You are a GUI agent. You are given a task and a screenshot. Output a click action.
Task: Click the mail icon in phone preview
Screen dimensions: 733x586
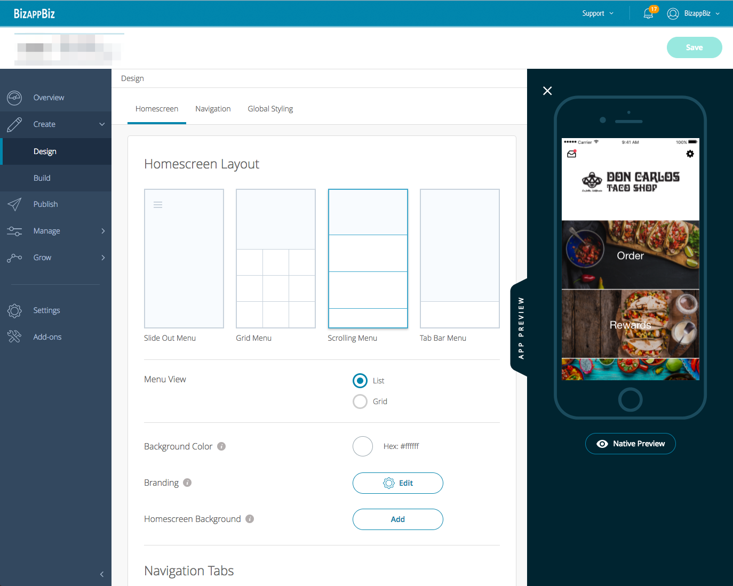(571, 154)
